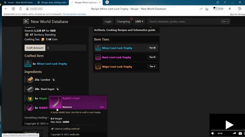The height and width of the screenshot is (137, 245).
Task: Open the Steel Ingot ingredient link
Action: point(47,89)
